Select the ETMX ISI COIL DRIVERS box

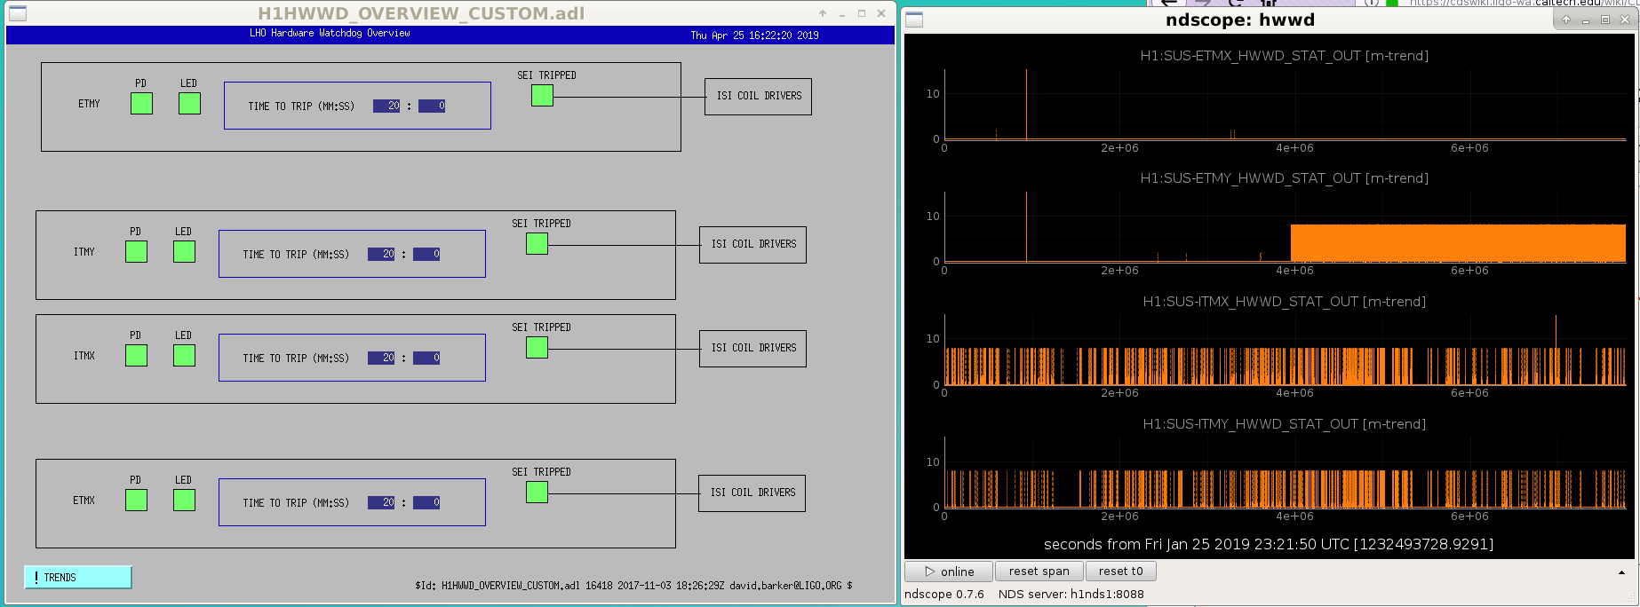point(752,493)
